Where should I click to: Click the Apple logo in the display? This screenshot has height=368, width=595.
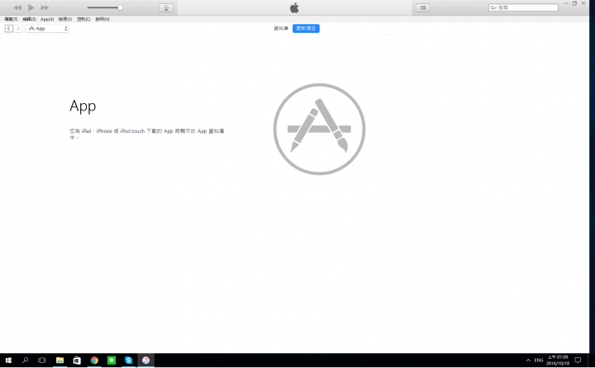[294, 7]
